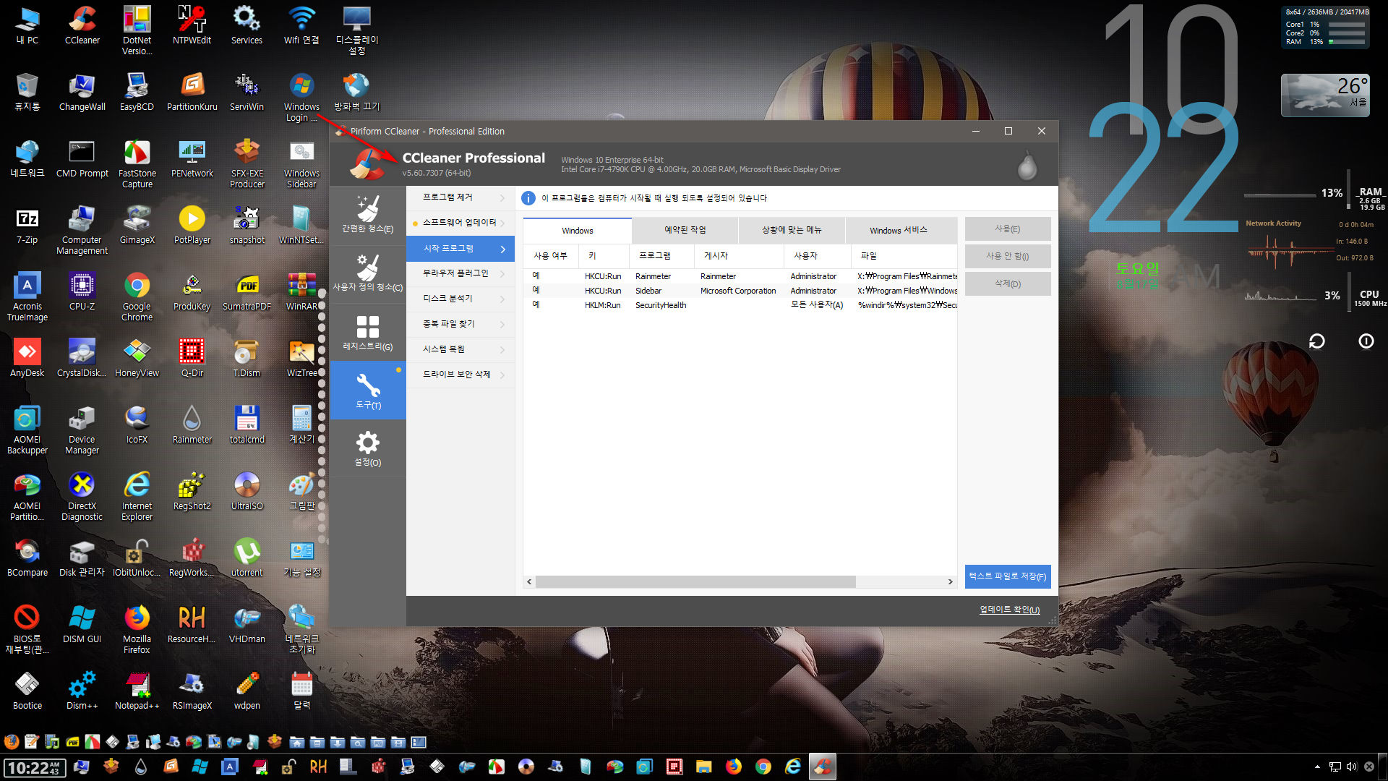Open the CCleaner desktop shortcut

point(82,25)
